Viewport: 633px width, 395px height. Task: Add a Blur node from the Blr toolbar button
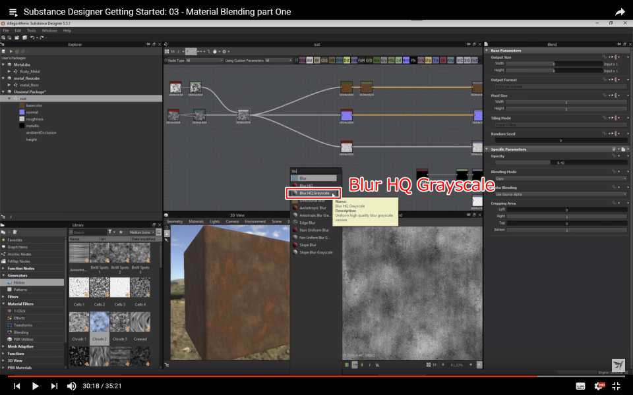317,60
